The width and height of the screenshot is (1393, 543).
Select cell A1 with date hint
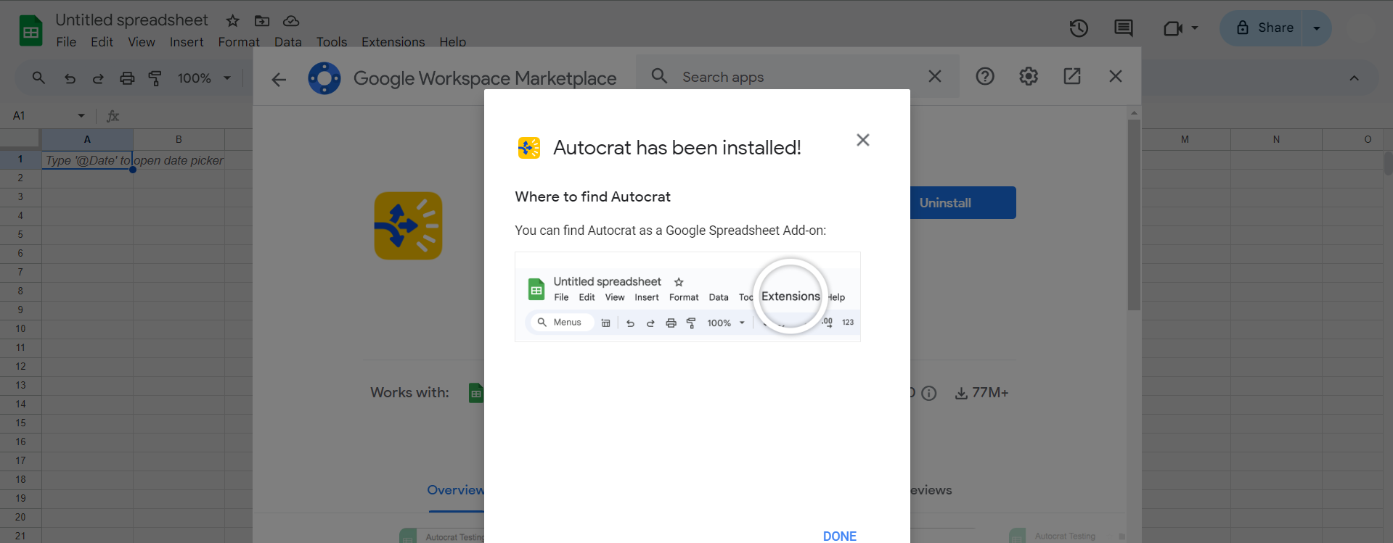(x=87, y=160)
